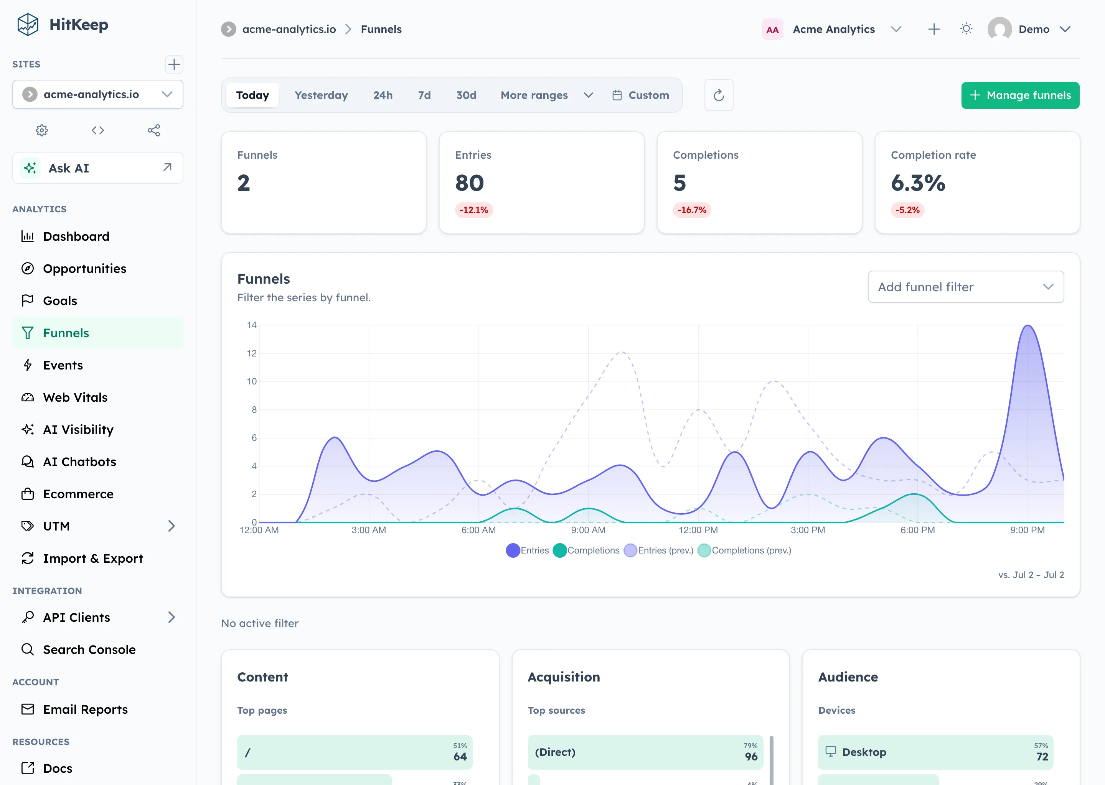The width and height of the screenshot is (1105, 785).
Task: Click the Email Reports envelope icon
Action: [x=28, y=709]
